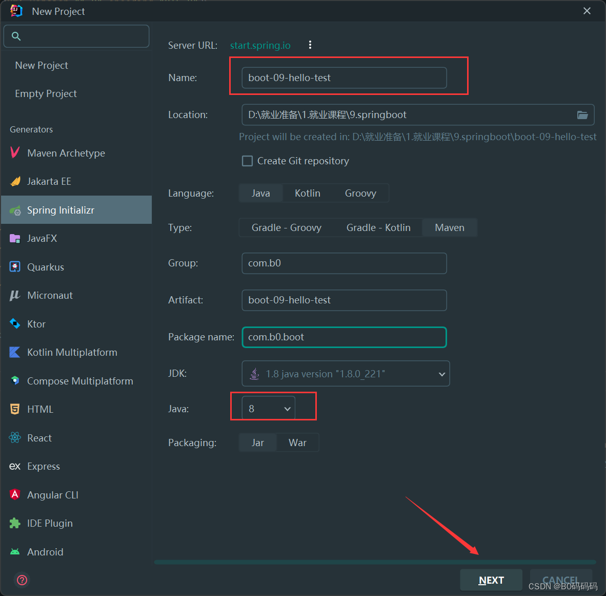
Task: Select JavaFX generator entry
Action: (x=76, y=238)
